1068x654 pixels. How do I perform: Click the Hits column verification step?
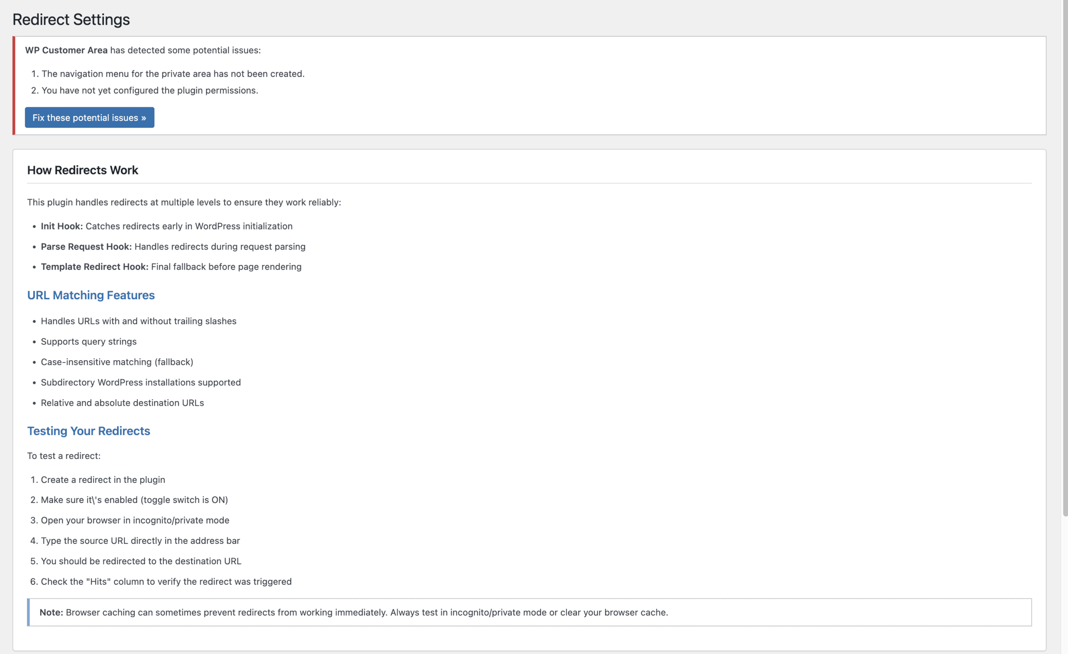coord(166,581)
